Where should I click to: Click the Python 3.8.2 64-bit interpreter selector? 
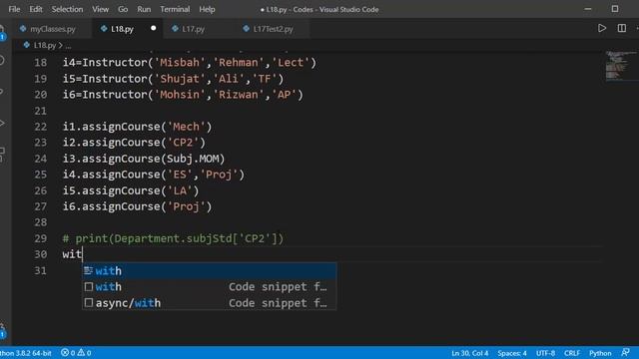(x=26, y=353)
